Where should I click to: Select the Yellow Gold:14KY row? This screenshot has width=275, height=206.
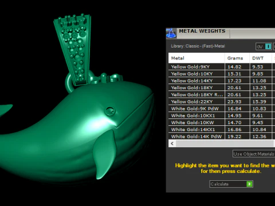222,81
